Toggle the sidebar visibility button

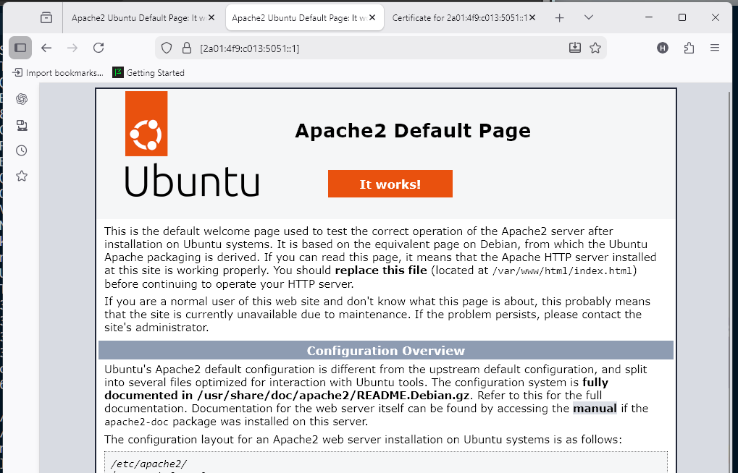[x=20, y=48]
